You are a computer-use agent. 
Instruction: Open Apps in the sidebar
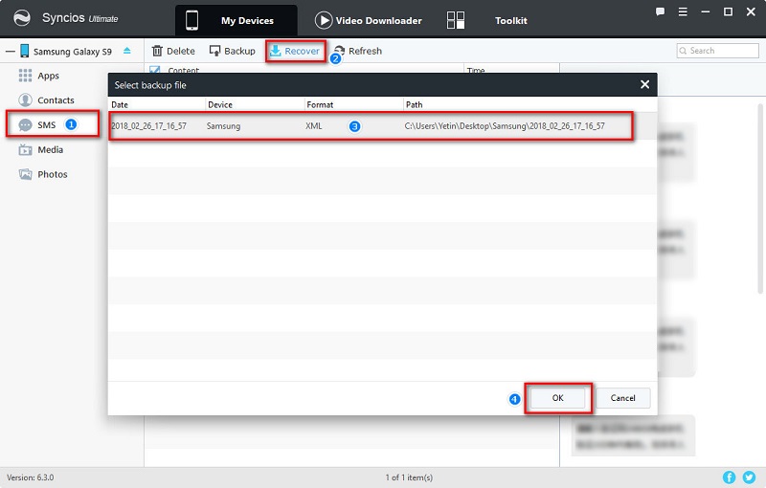pos(48,76)
